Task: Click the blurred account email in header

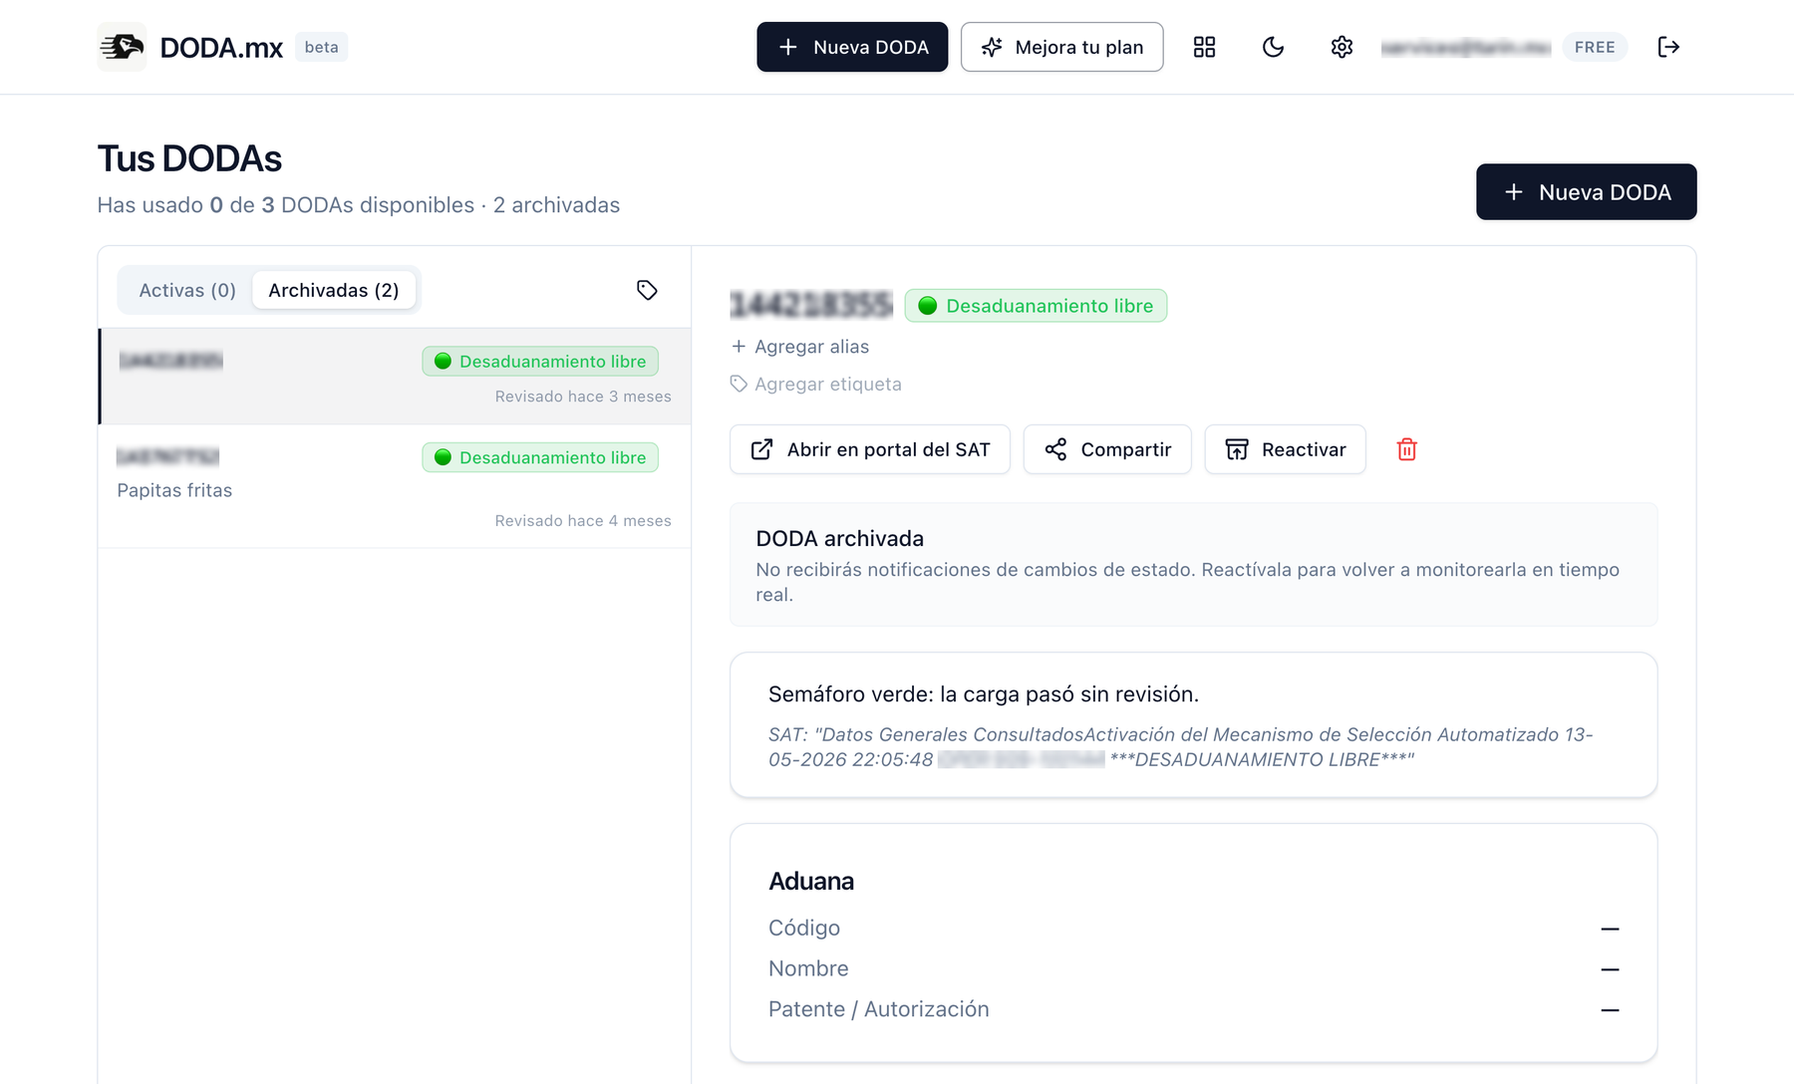Action: point(1465,47)
